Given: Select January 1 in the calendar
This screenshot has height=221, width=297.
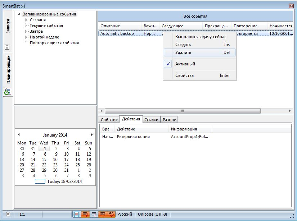Looking at the screenshot, I should click(44, 149).
